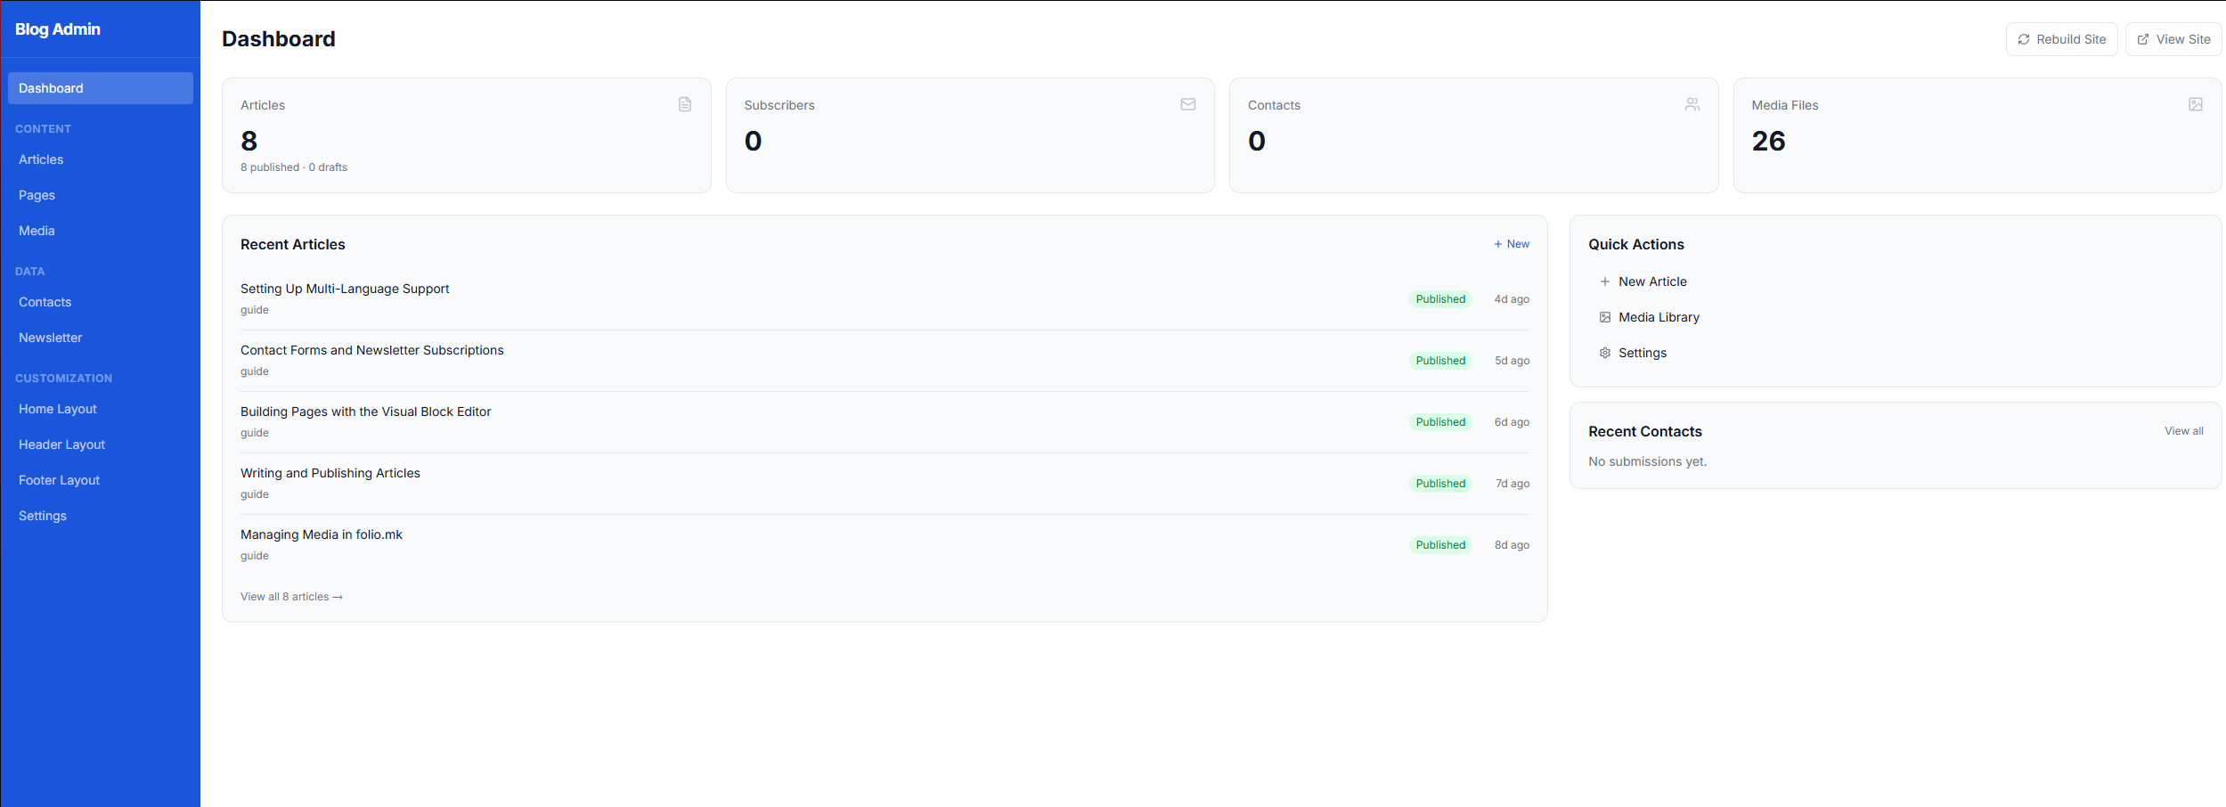Image resolution: width=2226 pixels, height=807 pixels.
Task: Open Media in the sidebar
Action: (101, 231)
